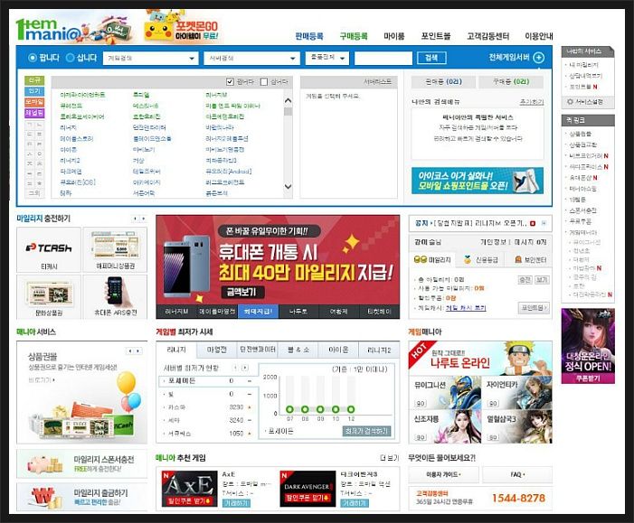Open the 신조자룡 game tile

click(445, 426)
